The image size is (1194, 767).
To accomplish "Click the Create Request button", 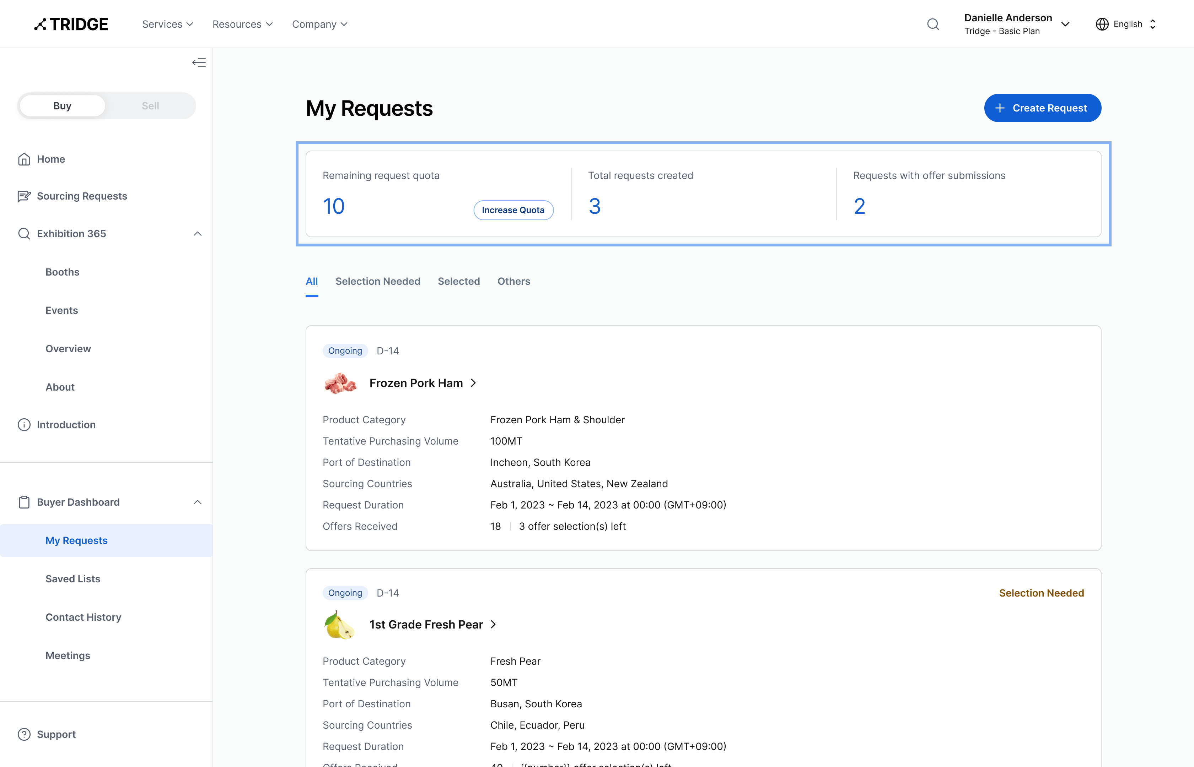I will click(x=1042, y=108).
